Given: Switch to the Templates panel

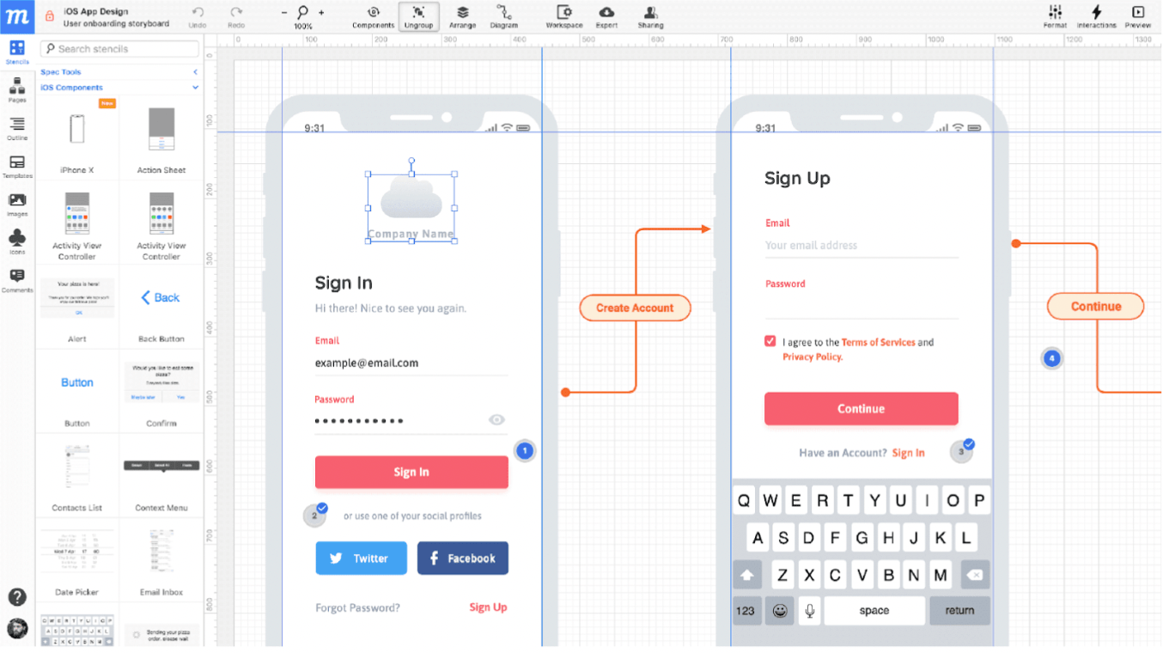Looking at the screenshot, I should [17, 165].
